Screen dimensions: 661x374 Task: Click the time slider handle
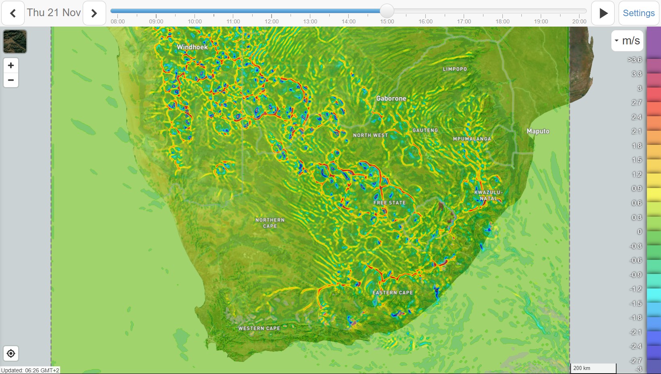click(x=387, y=11)
